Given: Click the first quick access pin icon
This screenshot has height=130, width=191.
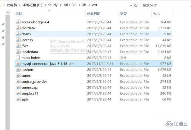Looking at the screenshot, I should (3, 25).
